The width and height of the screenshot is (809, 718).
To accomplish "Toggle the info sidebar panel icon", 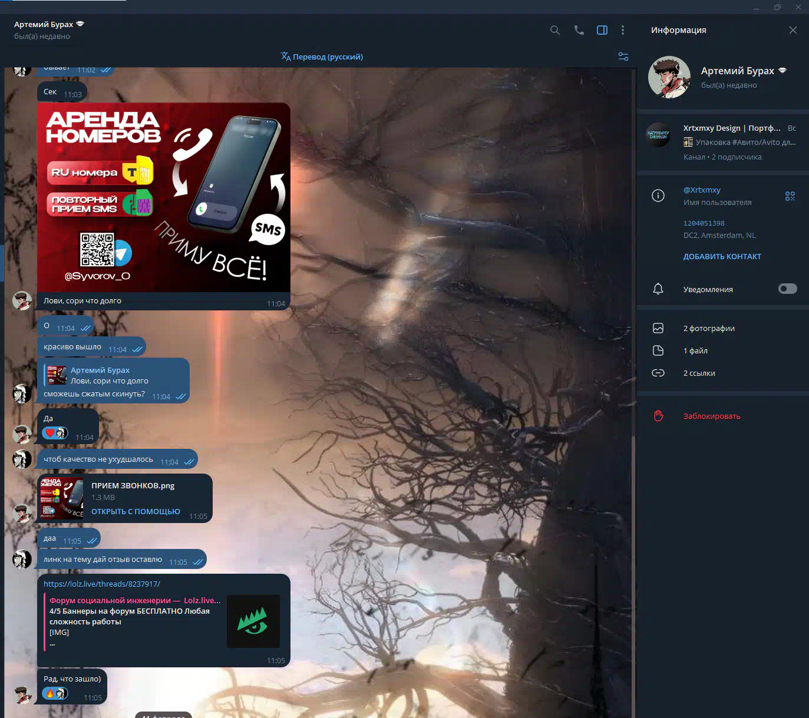I will point(602,30).
